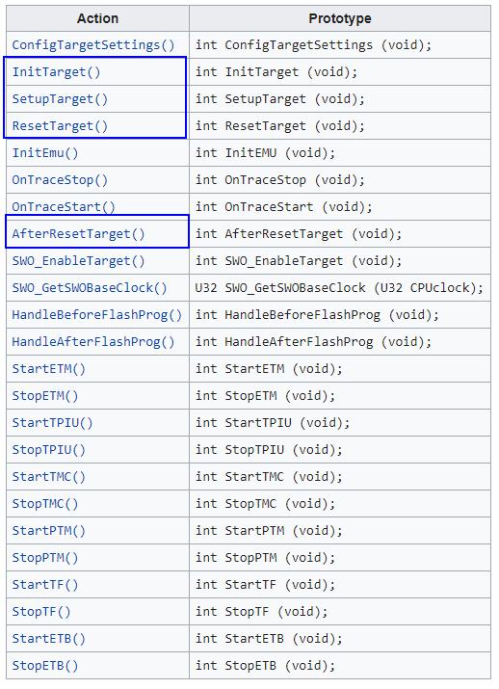The width and height of the screenshot is (499, 689).
Task: Follow the HandleAfterFlashProg() link
Action: 93,342
